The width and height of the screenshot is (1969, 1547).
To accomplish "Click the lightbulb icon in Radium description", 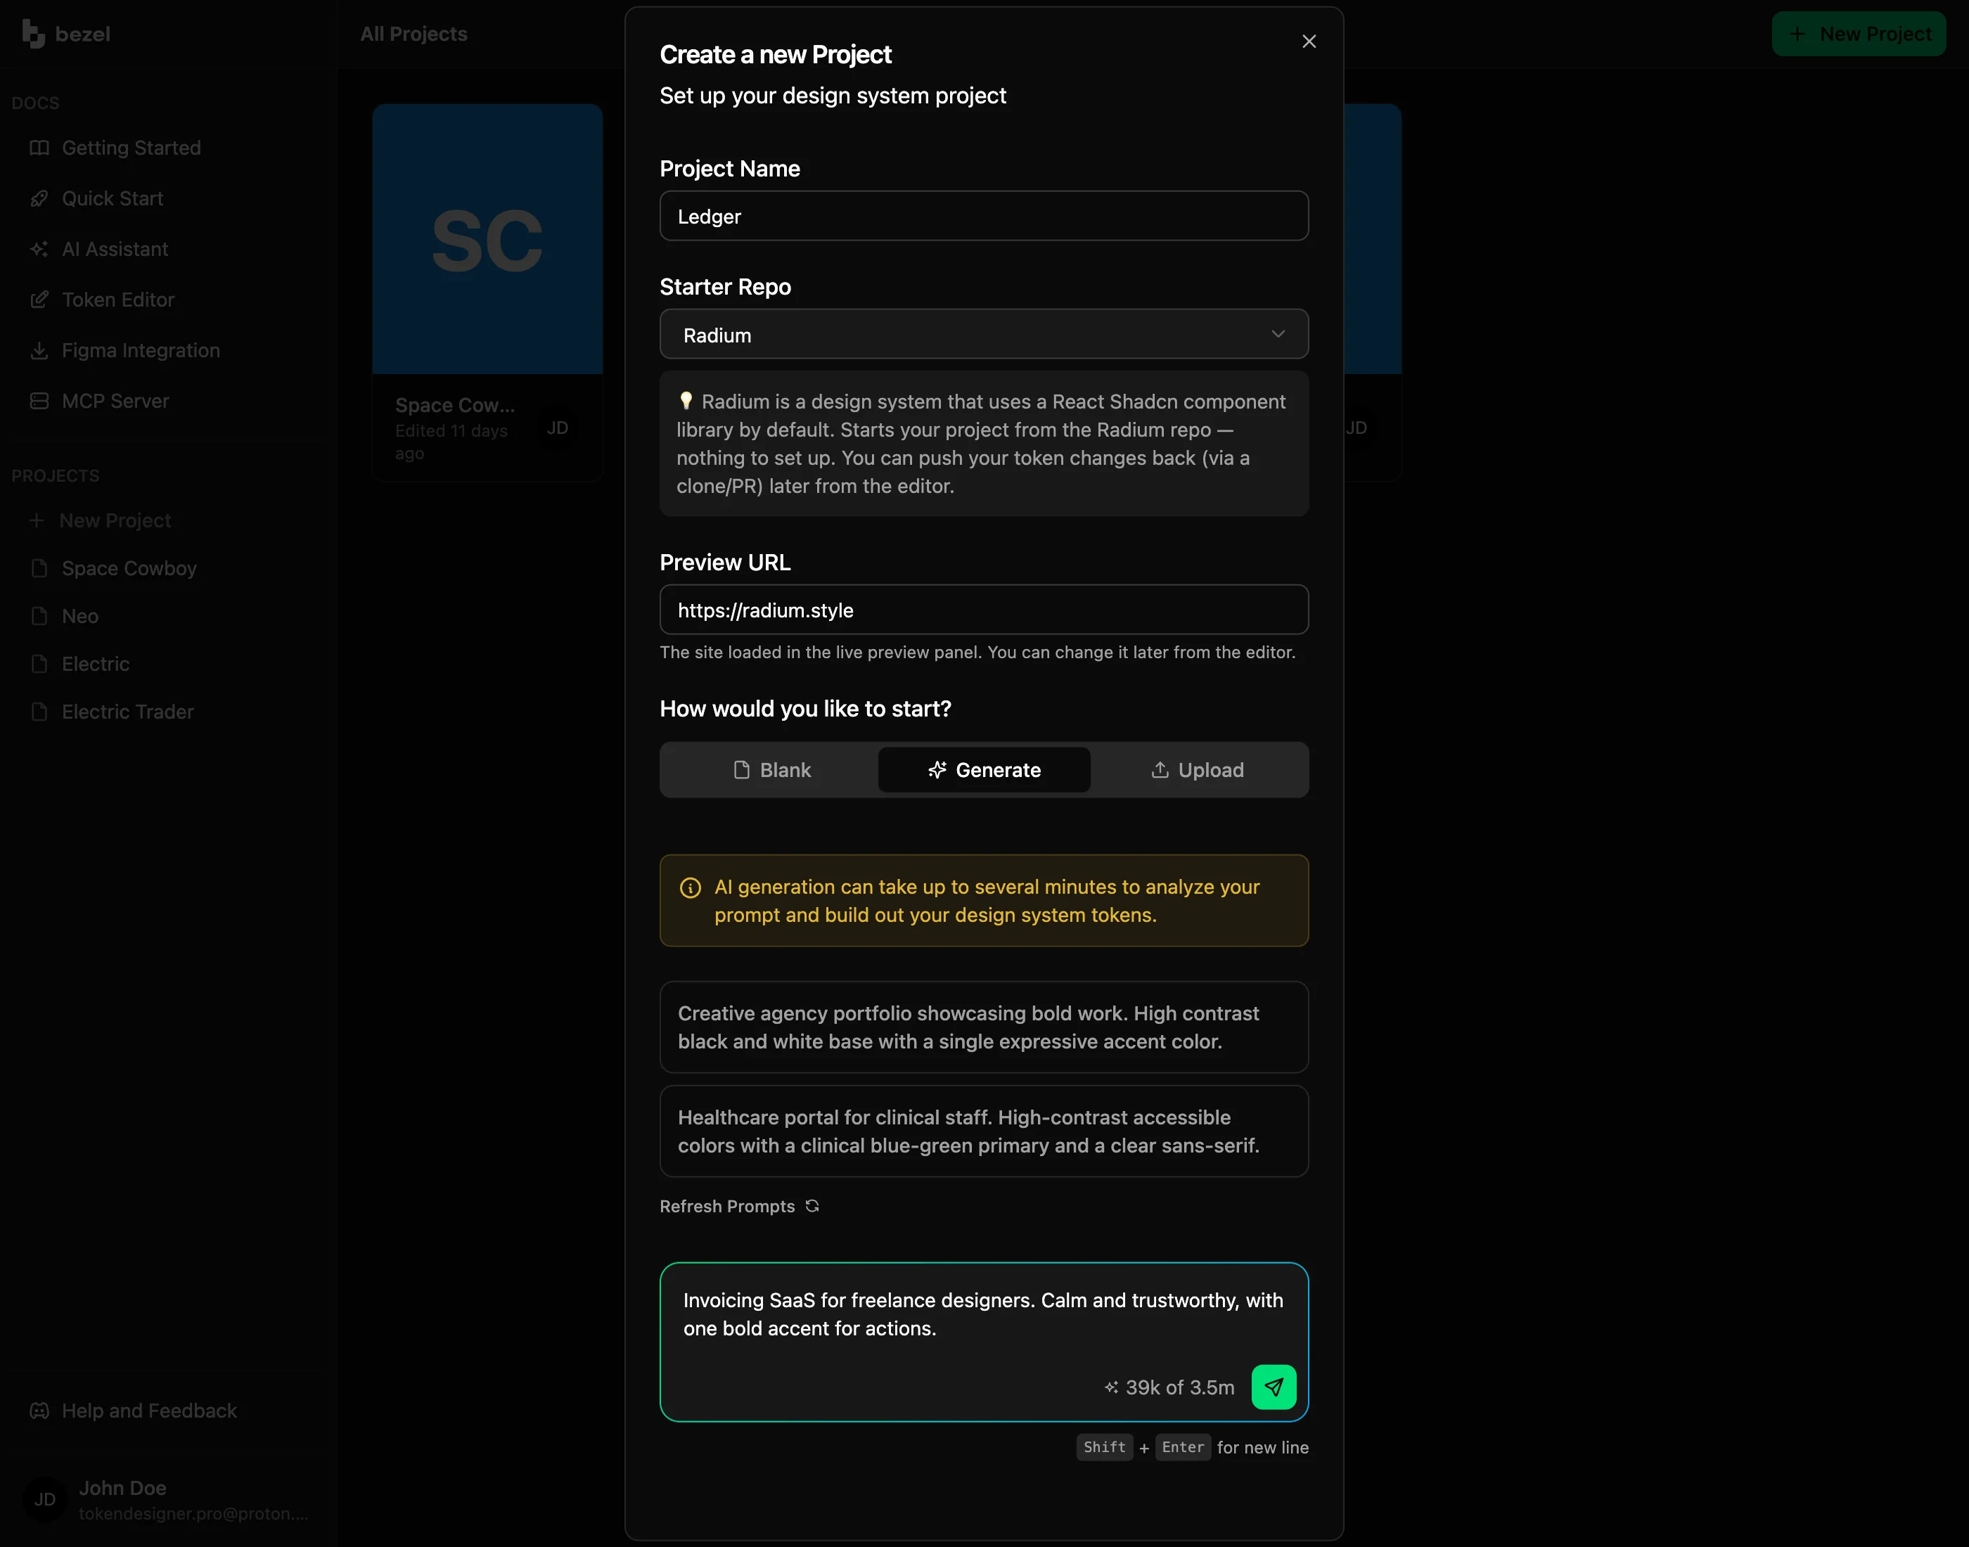I will (686, 400).
